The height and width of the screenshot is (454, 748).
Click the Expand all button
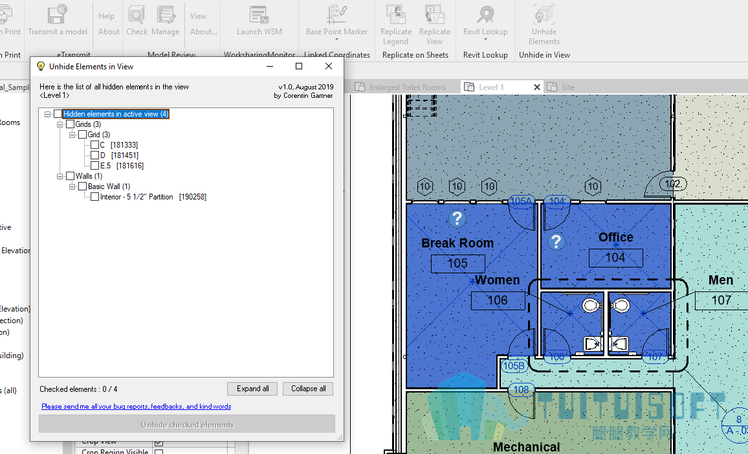tap(253, 389)
